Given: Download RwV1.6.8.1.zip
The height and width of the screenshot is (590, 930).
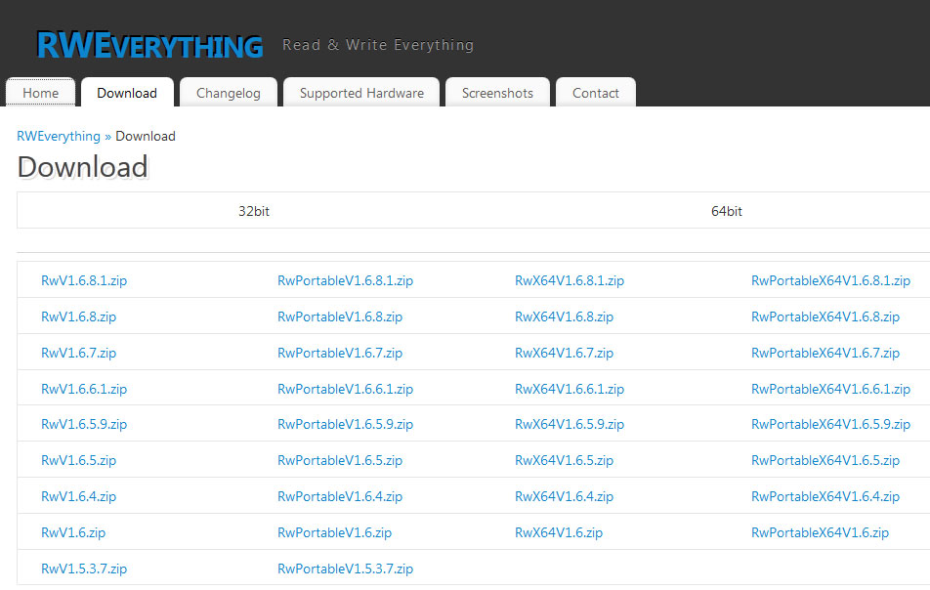Looking at the screenshot, I should click(84, 280).
